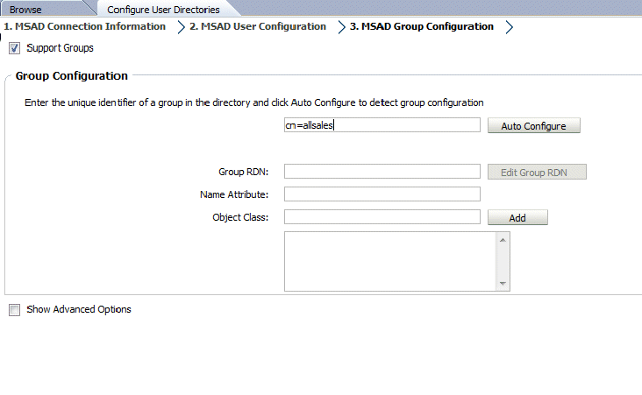
Task: Open the MSAD User Configuration step
Action: [x=257, y=26]
